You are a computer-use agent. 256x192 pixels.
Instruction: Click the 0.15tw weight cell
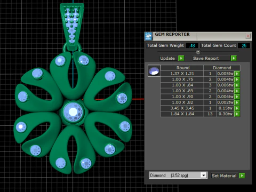click(225, 108)
